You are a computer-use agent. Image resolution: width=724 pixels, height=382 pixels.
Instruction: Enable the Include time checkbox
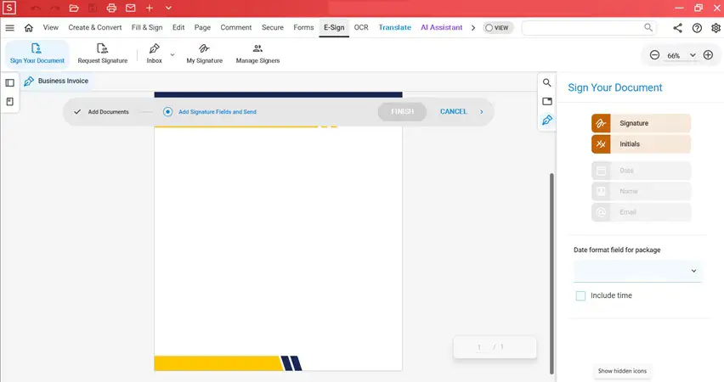[x=580, y=295]
